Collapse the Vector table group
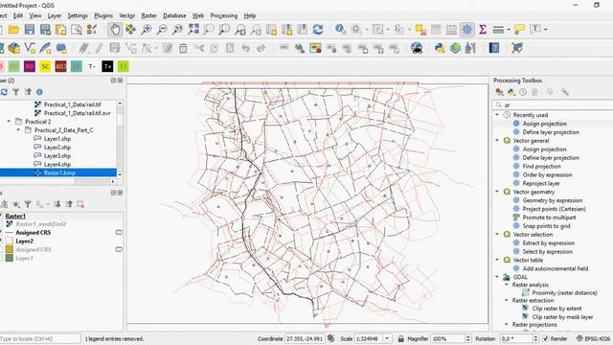This screenshot has height=345, width=613. [x=497, y=260]
